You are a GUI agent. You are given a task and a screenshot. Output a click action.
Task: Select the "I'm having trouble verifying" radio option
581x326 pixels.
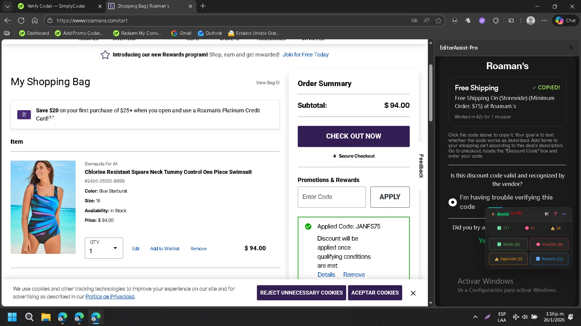[452, 202]
